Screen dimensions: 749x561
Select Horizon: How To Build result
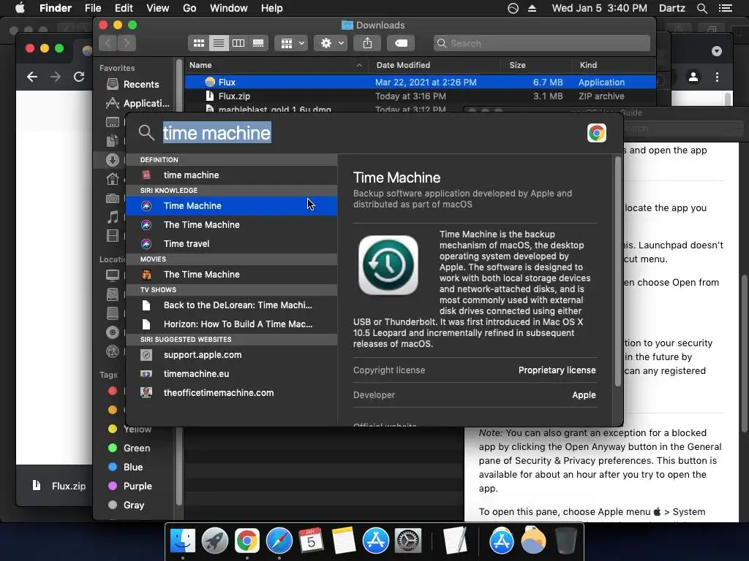coord(232,324)
